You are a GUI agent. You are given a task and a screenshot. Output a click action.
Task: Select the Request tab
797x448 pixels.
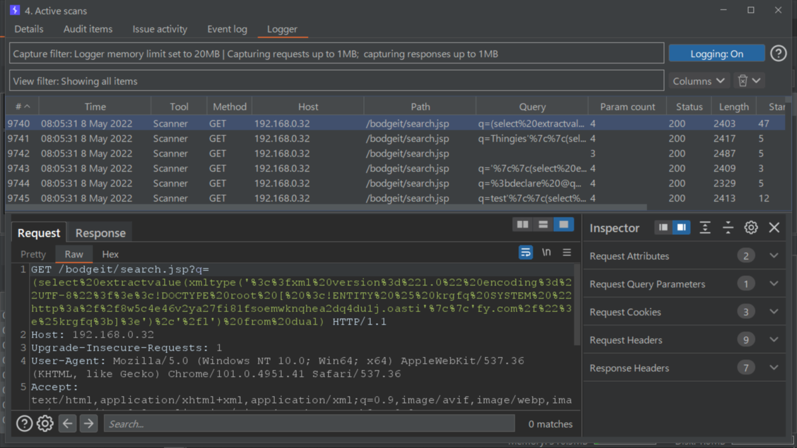[x=39, y=233]
